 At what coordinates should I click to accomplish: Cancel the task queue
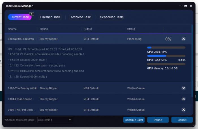tap(182, 120)
